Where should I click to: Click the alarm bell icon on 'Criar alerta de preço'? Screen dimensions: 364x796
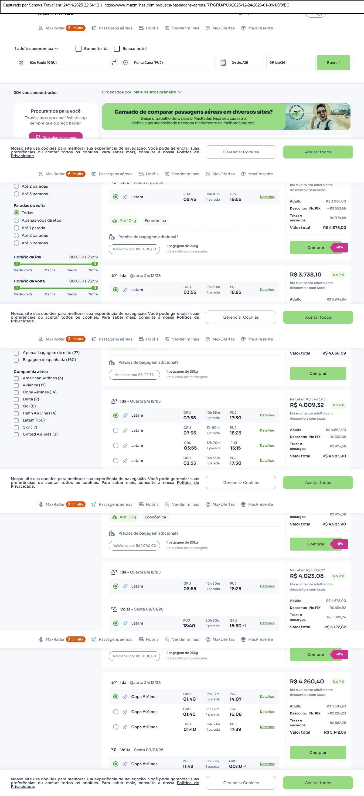pos(38,137)
